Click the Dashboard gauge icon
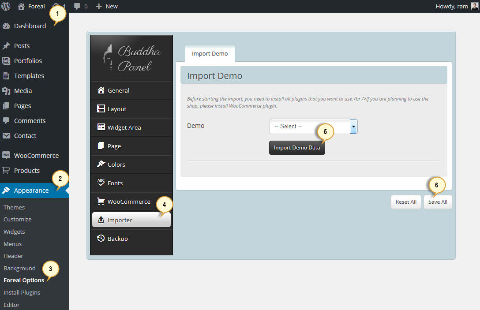This screenshot has width=480, height=310. [x=6, y=26]
